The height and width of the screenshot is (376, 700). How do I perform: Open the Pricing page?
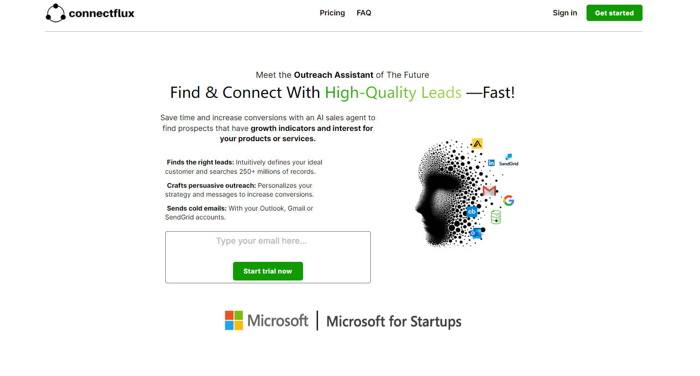(332, 13)
